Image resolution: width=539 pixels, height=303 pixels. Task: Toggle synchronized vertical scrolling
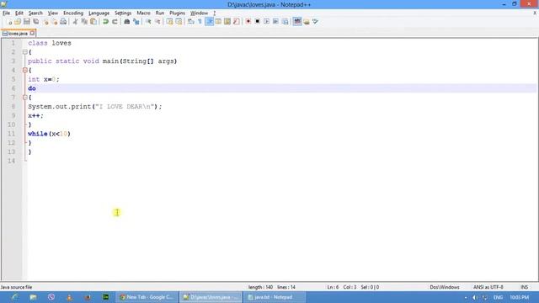click(169, 22)
